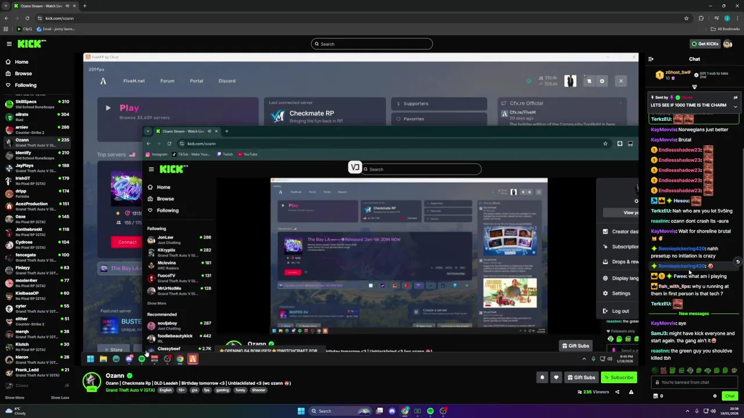Click Show Less under followed channels
The width and height of the screenshot is (744, 418).
coord(60,398)
